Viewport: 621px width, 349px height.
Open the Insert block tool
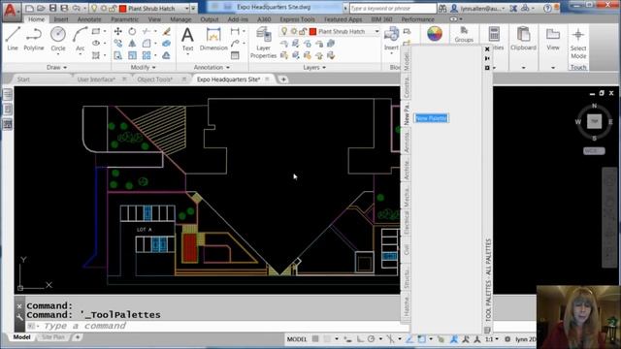pos(391,39)
